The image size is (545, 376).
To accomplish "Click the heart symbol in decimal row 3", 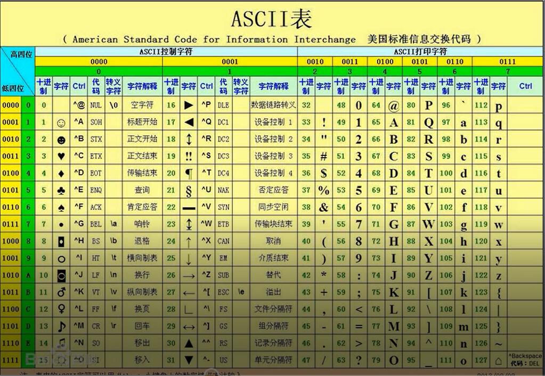I will [x=61, y=156].
